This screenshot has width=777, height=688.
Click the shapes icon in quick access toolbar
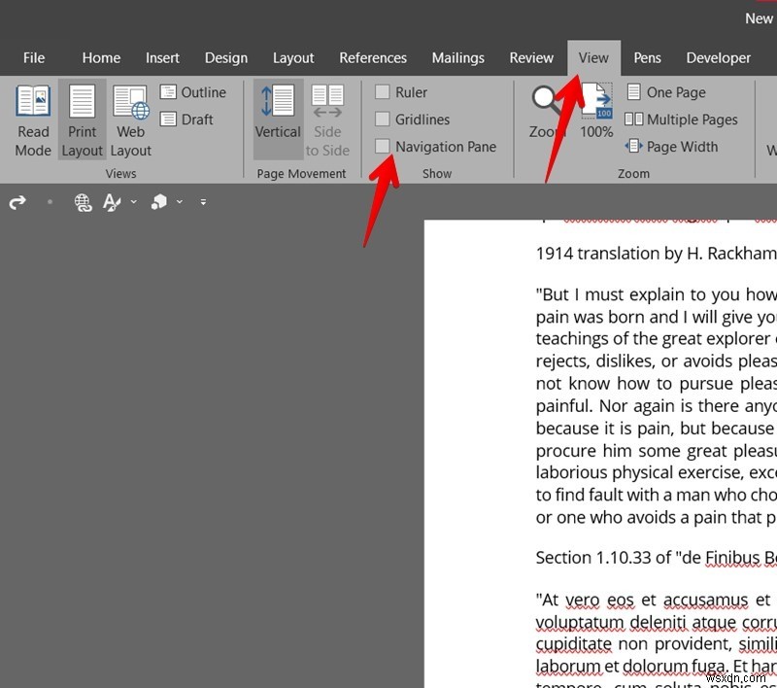[159, 202]
